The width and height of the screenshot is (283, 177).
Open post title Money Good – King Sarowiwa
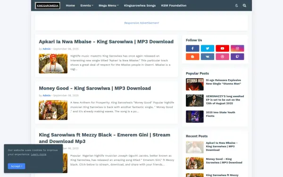click(x=95, y=88)
